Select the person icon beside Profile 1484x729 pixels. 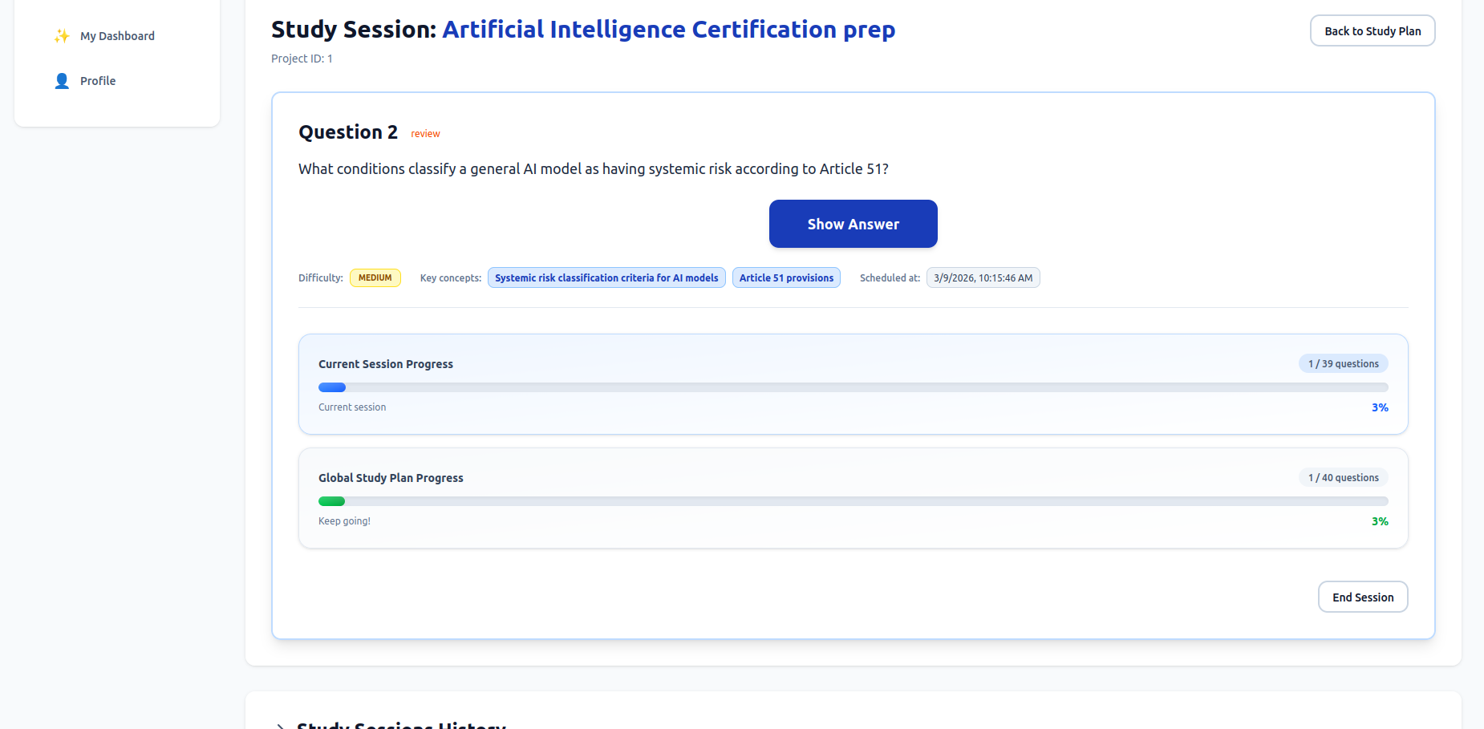coord(62,80)
